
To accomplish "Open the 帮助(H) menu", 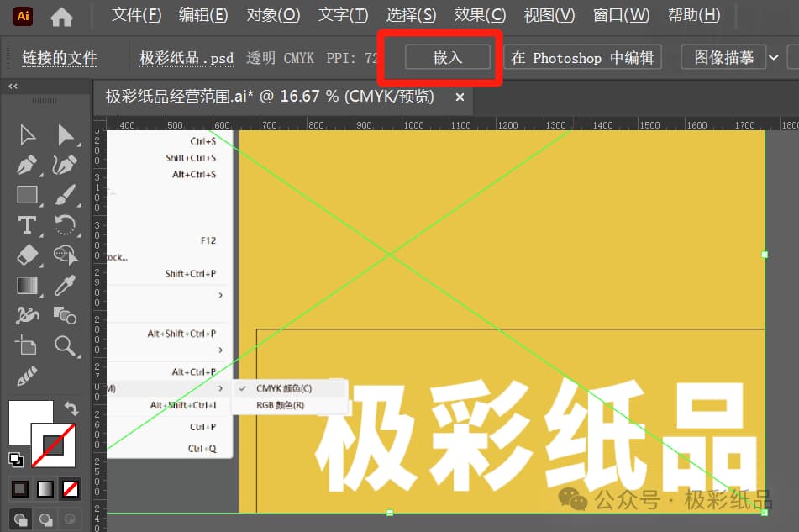I will 693,15.
